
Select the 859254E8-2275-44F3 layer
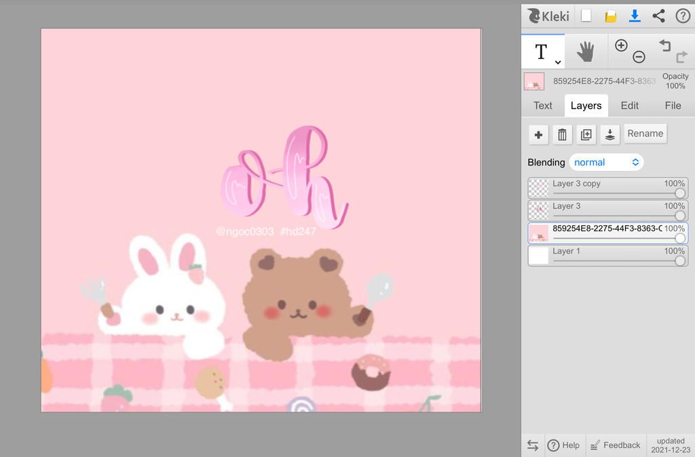click(608, 233)
